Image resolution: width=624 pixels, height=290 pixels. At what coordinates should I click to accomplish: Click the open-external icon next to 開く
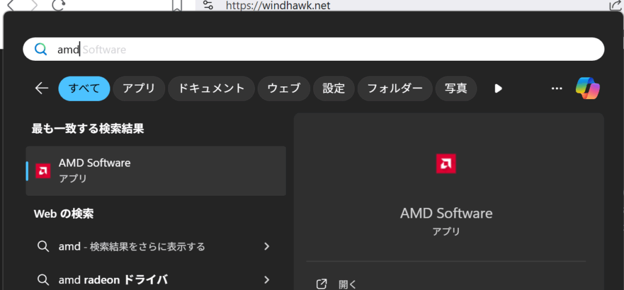322,285
